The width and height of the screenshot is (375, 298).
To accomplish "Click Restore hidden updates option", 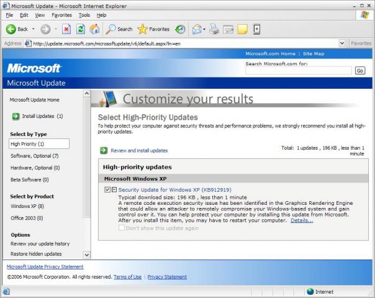I will (x=36, y=254).
